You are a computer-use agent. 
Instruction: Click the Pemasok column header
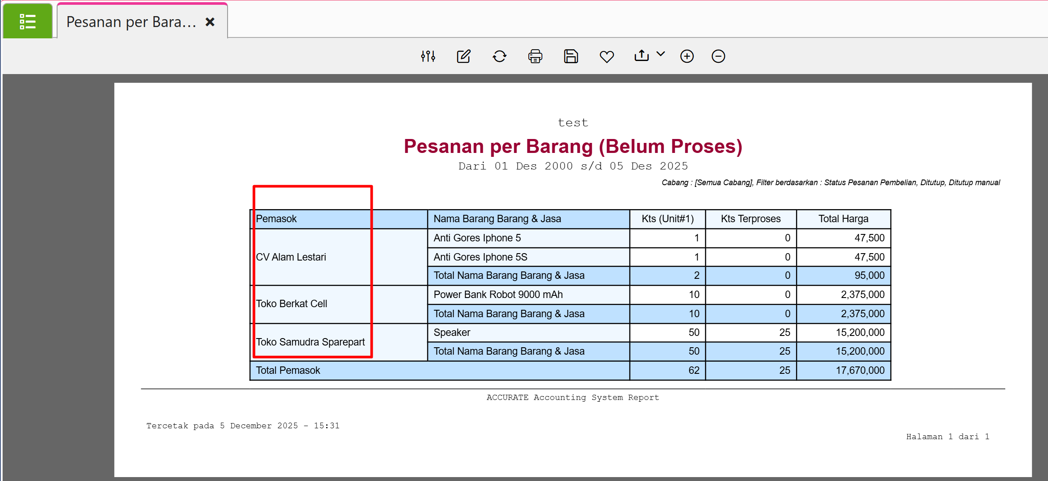pos(276,219)
